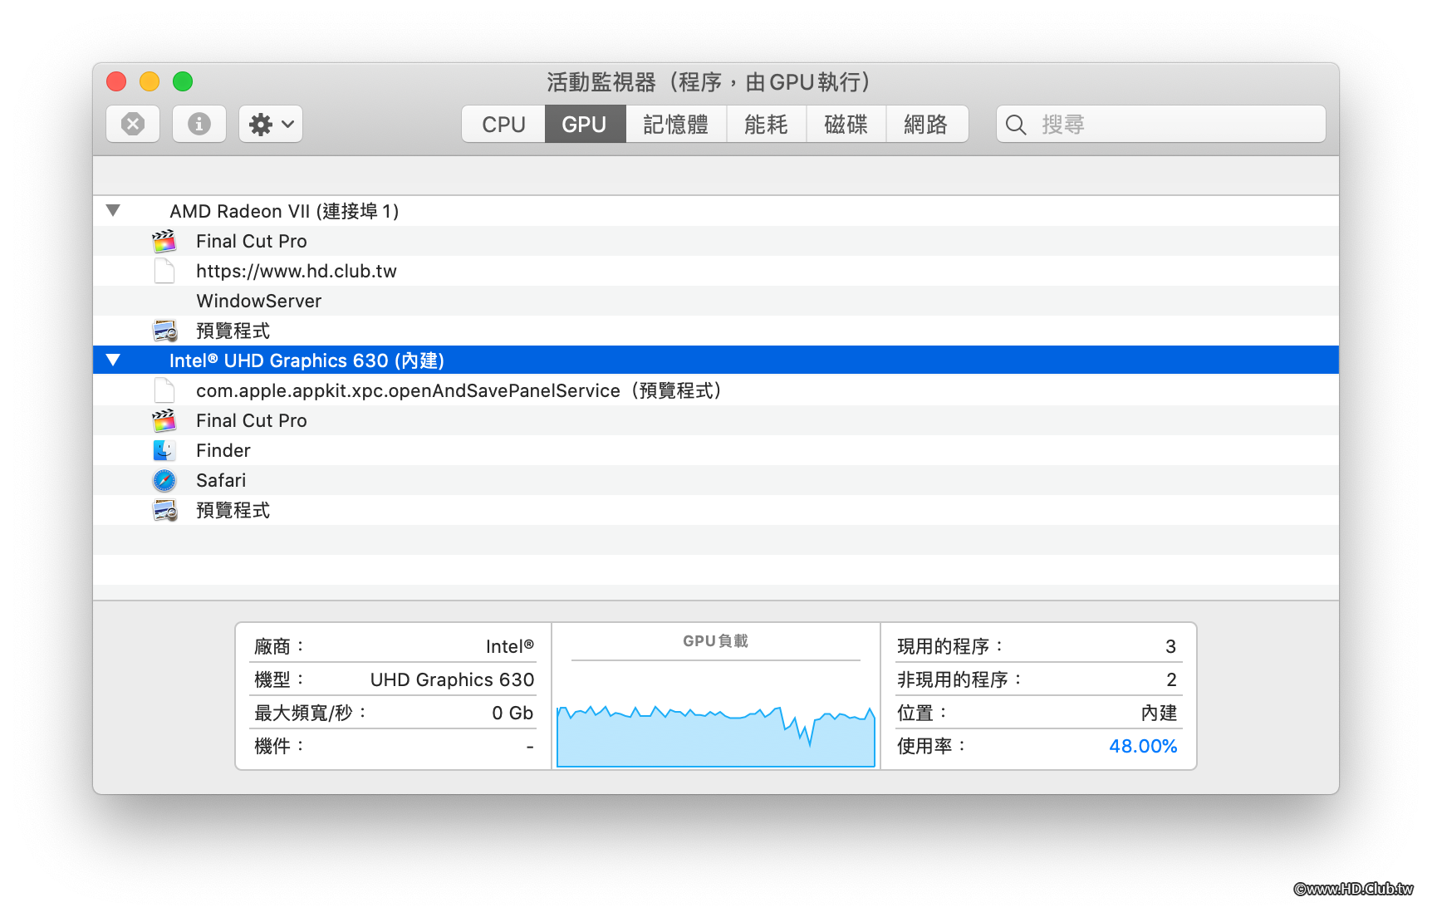Select the https://www.hd.club.tw process row
Screen dimensions: 1432x917
pyautogui.click(x=716, y=271)
